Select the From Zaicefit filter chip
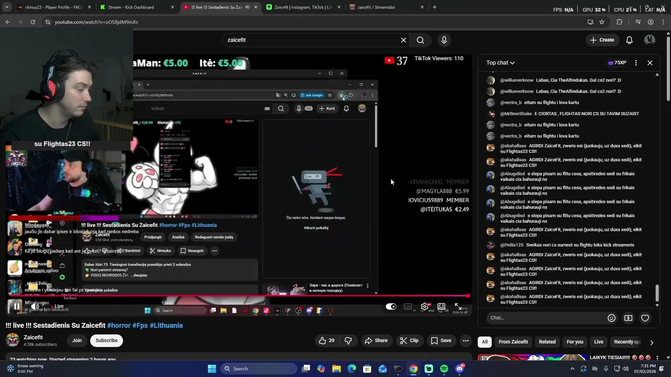 click(513, 342)
